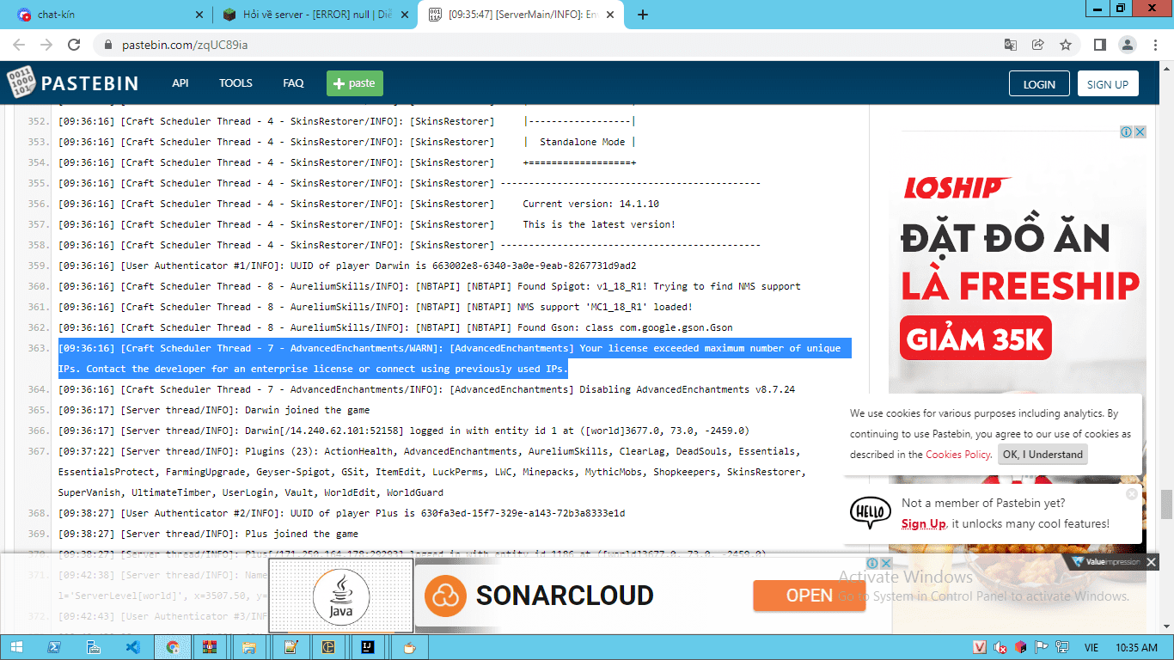
Task: Bookmark this page with the star icon
Action: pyautogui.click(x=1066, y=45)
